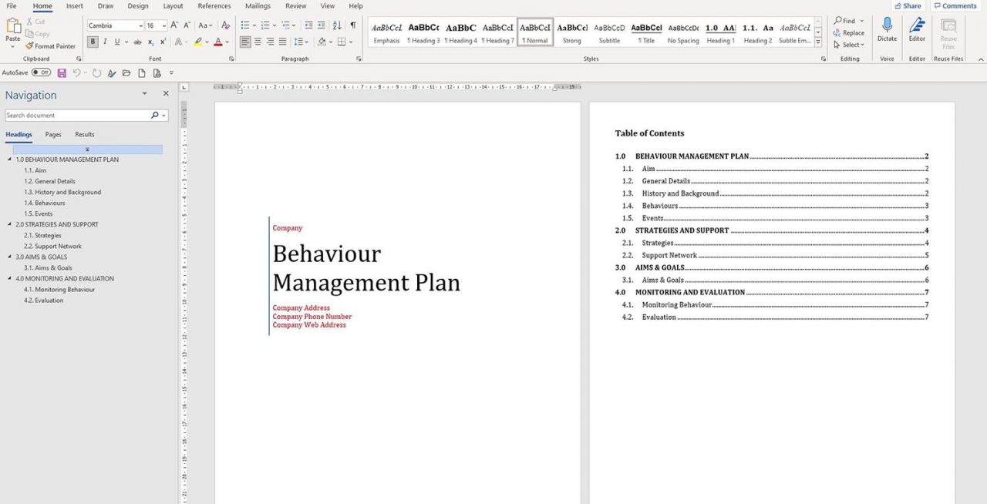Select the Format Painter tool
Viewport: 987px width, 504px height.
[x=50, y=46]
